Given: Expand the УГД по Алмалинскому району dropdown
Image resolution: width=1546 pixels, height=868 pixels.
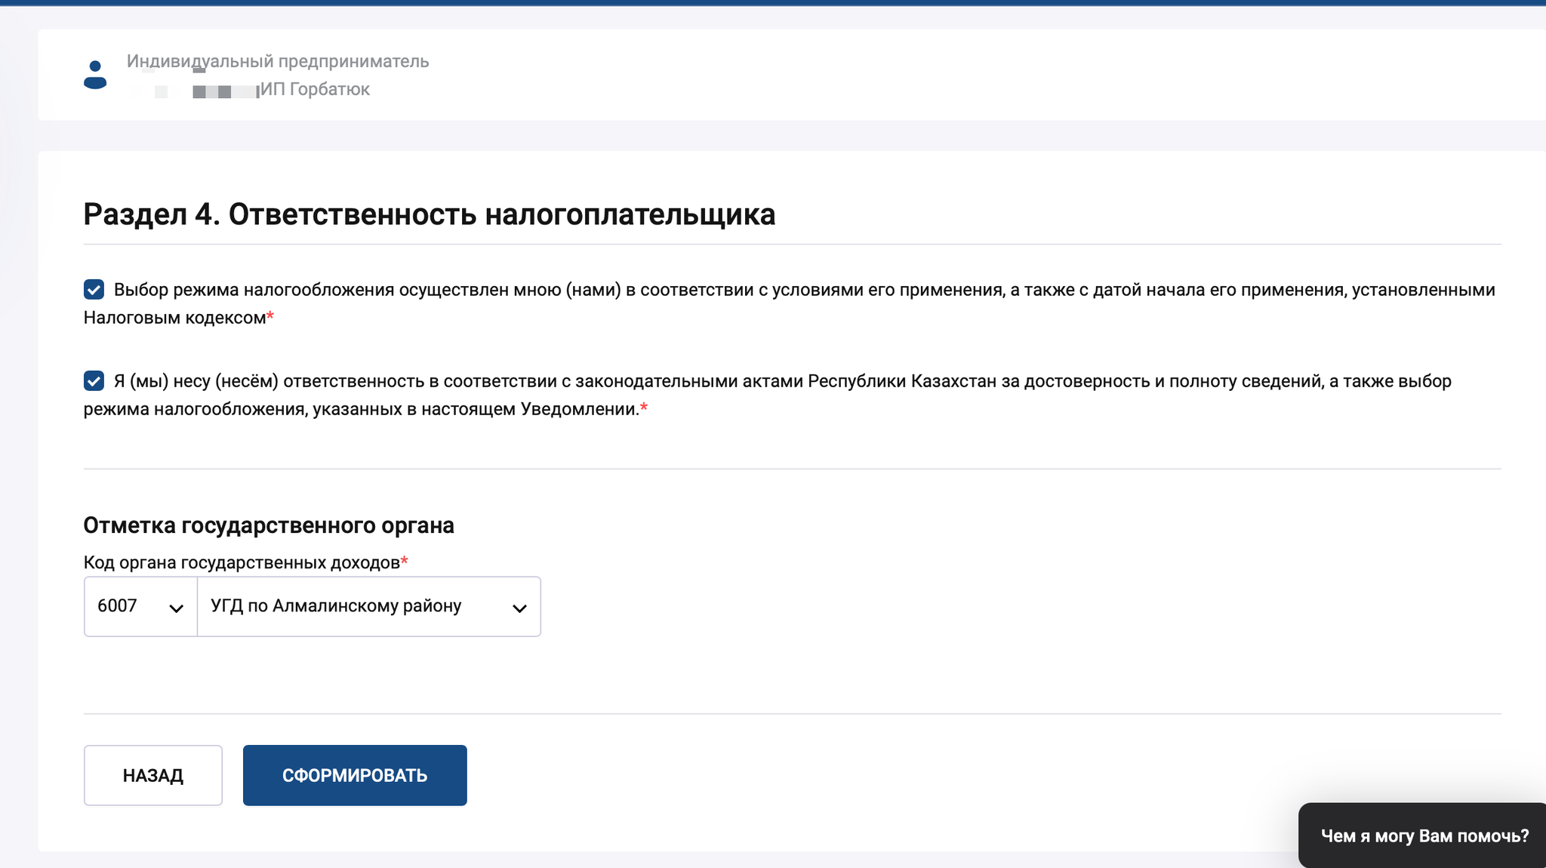Looking at the screenshot, I should 368,607.
